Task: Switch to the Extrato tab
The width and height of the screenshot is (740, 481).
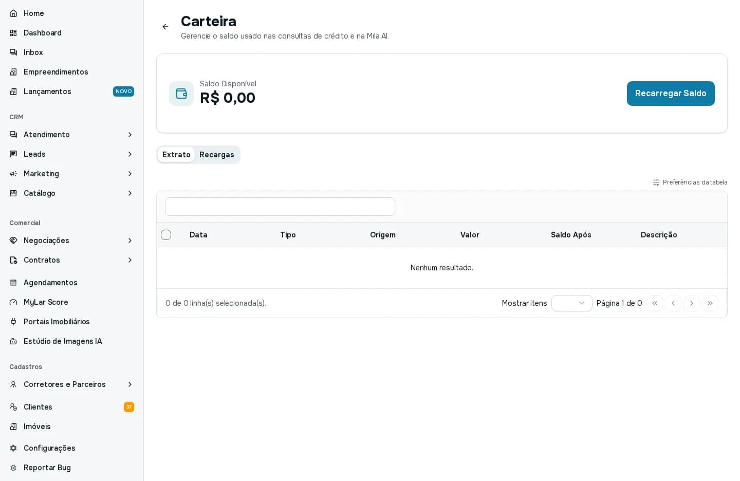Action: pyautogui.click(x=176, y=155)
